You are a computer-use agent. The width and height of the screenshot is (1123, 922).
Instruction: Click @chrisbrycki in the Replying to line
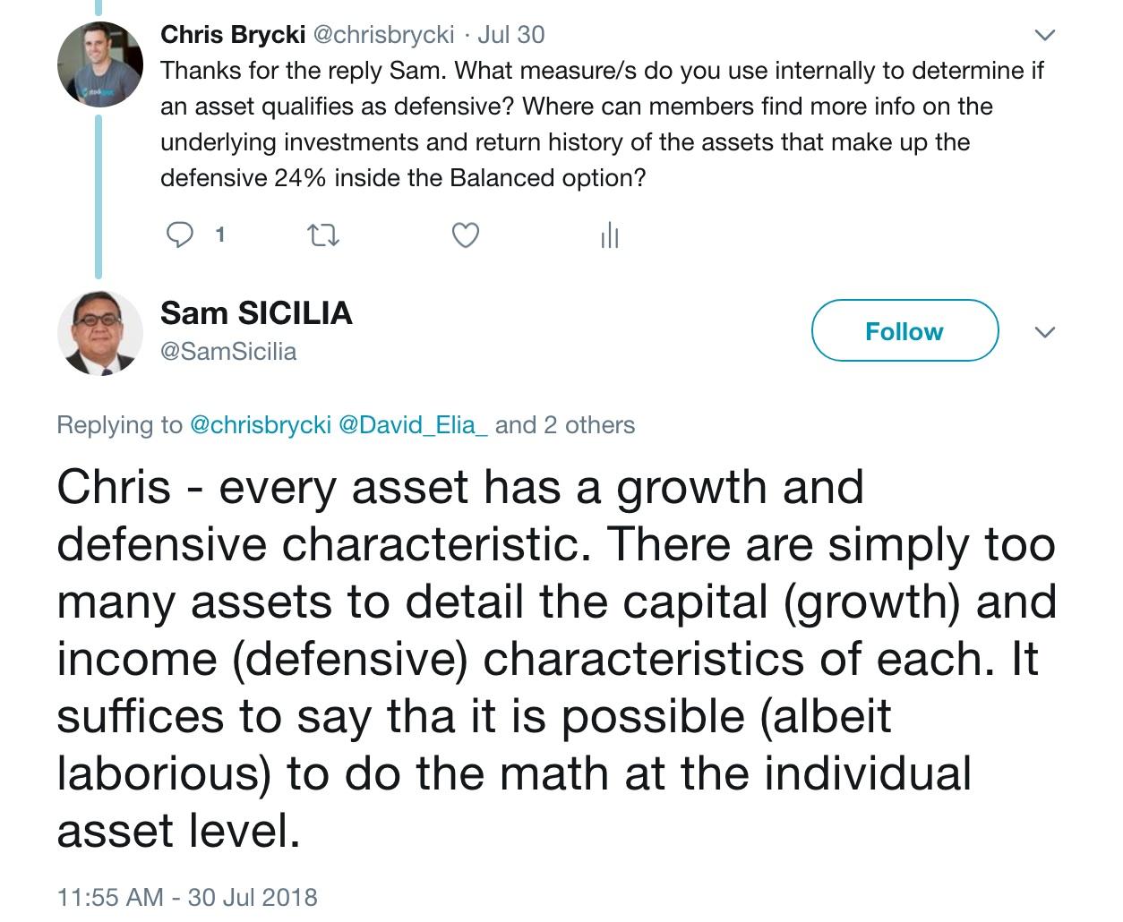(261, 424)
